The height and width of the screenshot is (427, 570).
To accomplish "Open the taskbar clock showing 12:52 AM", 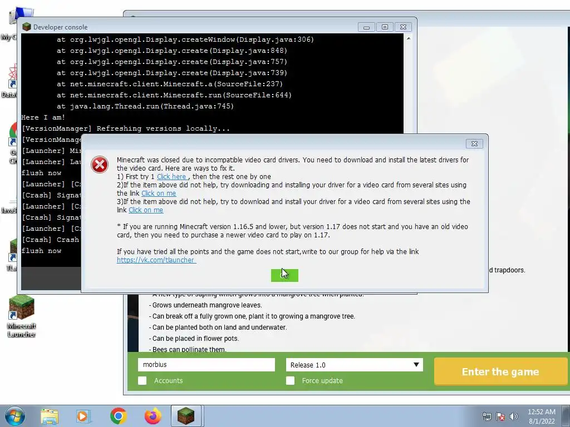I will 542,416.
